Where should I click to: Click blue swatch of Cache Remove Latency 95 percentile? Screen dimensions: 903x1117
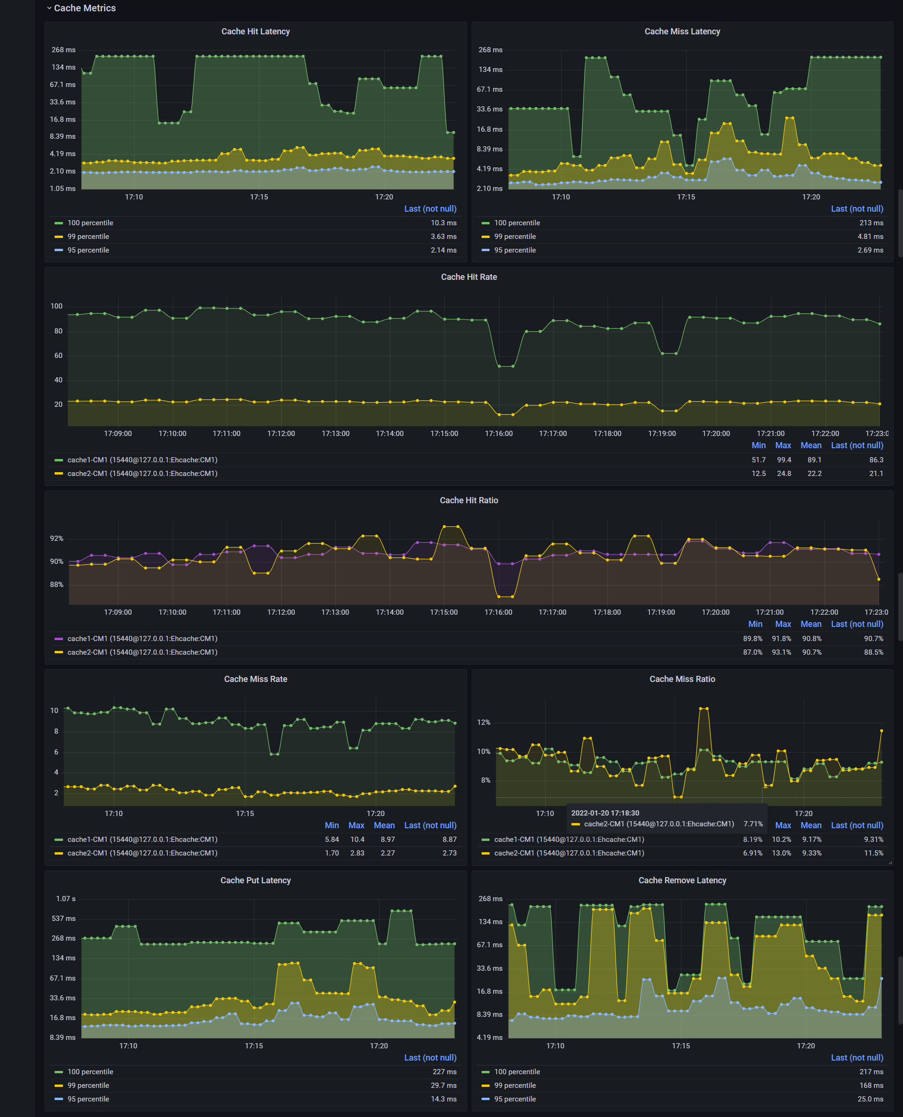485,1099
